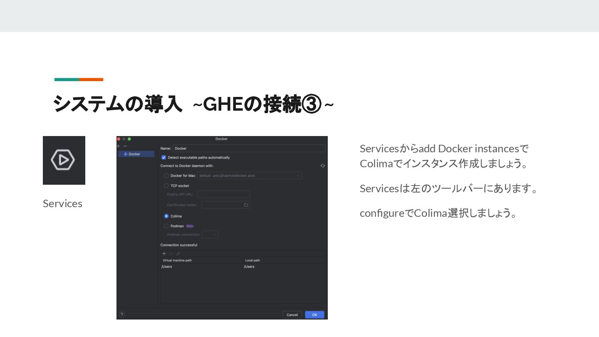Screen dimensions: 599x337
Task: Click the Certificates folder field
Action: tap(225, 205)
